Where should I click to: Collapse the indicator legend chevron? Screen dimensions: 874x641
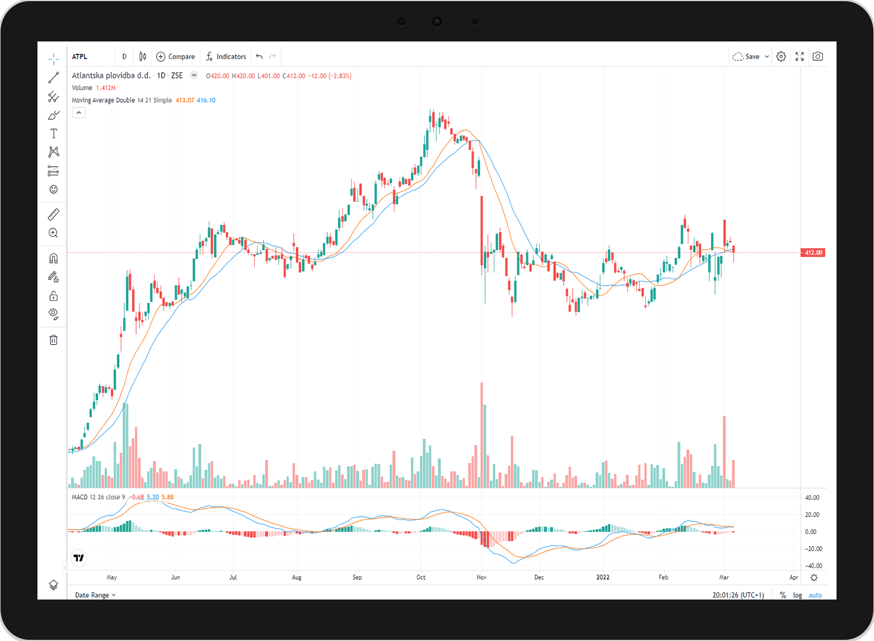point(79,112)
